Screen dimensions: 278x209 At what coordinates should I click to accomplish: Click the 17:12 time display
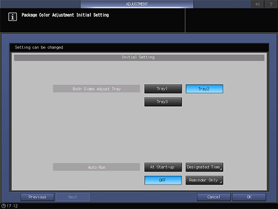[x=12, y=206]
